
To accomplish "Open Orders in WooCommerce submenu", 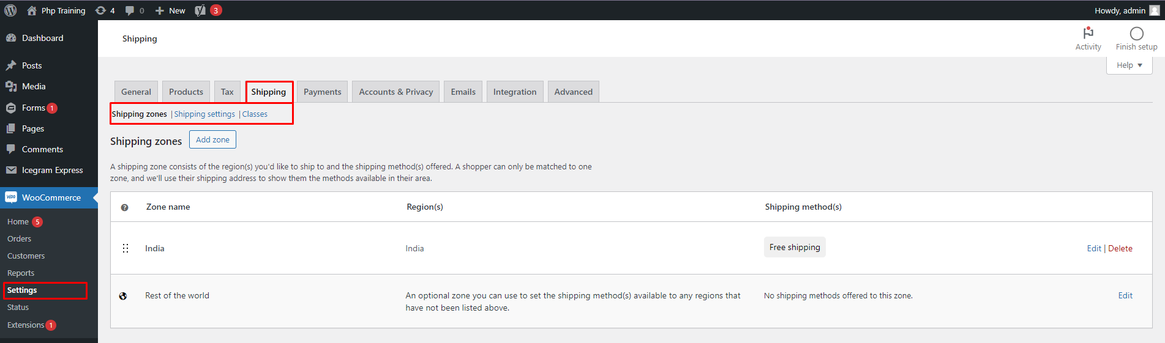I will tap(19, 239).
